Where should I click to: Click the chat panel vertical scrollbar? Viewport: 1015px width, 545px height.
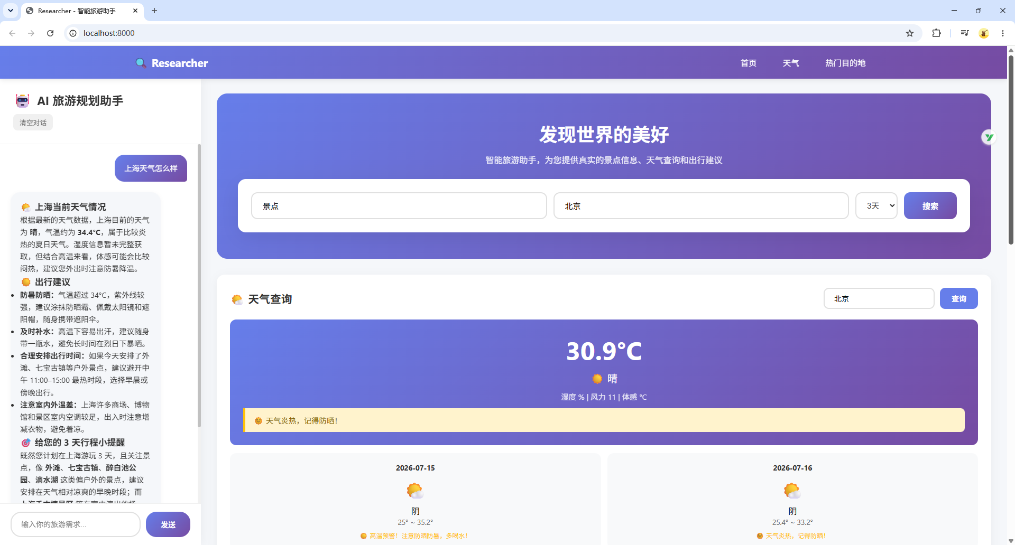point(199,285)
